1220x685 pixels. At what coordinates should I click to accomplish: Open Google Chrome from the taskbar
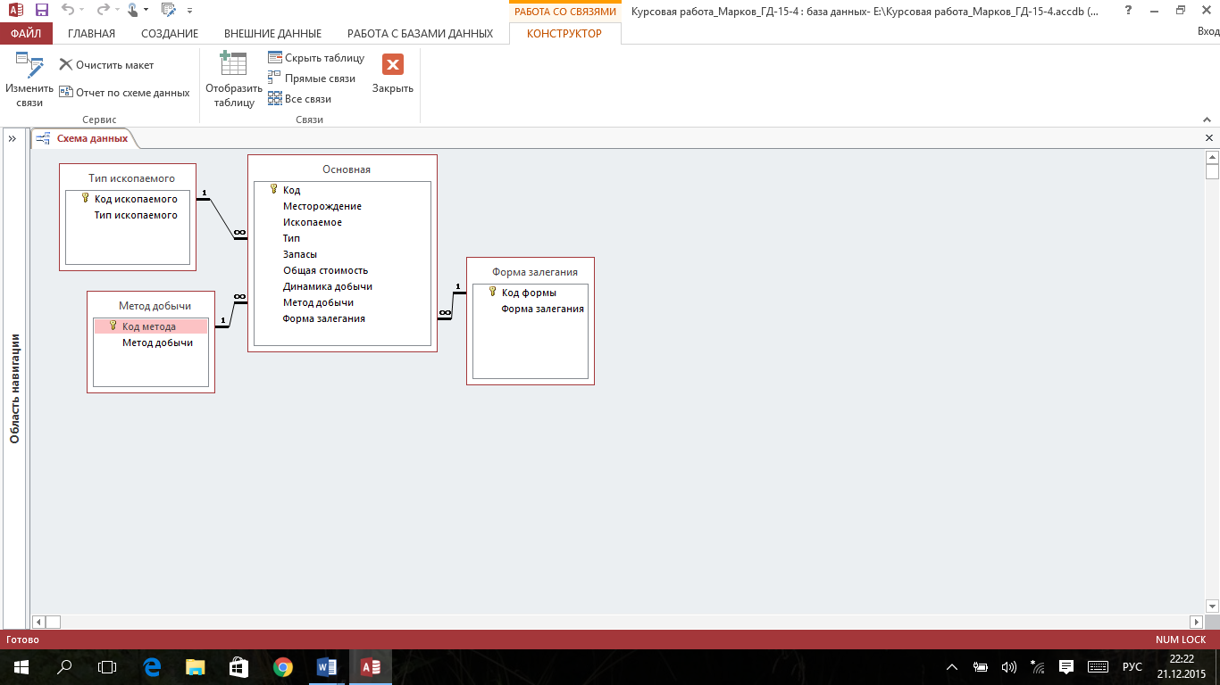282,667
